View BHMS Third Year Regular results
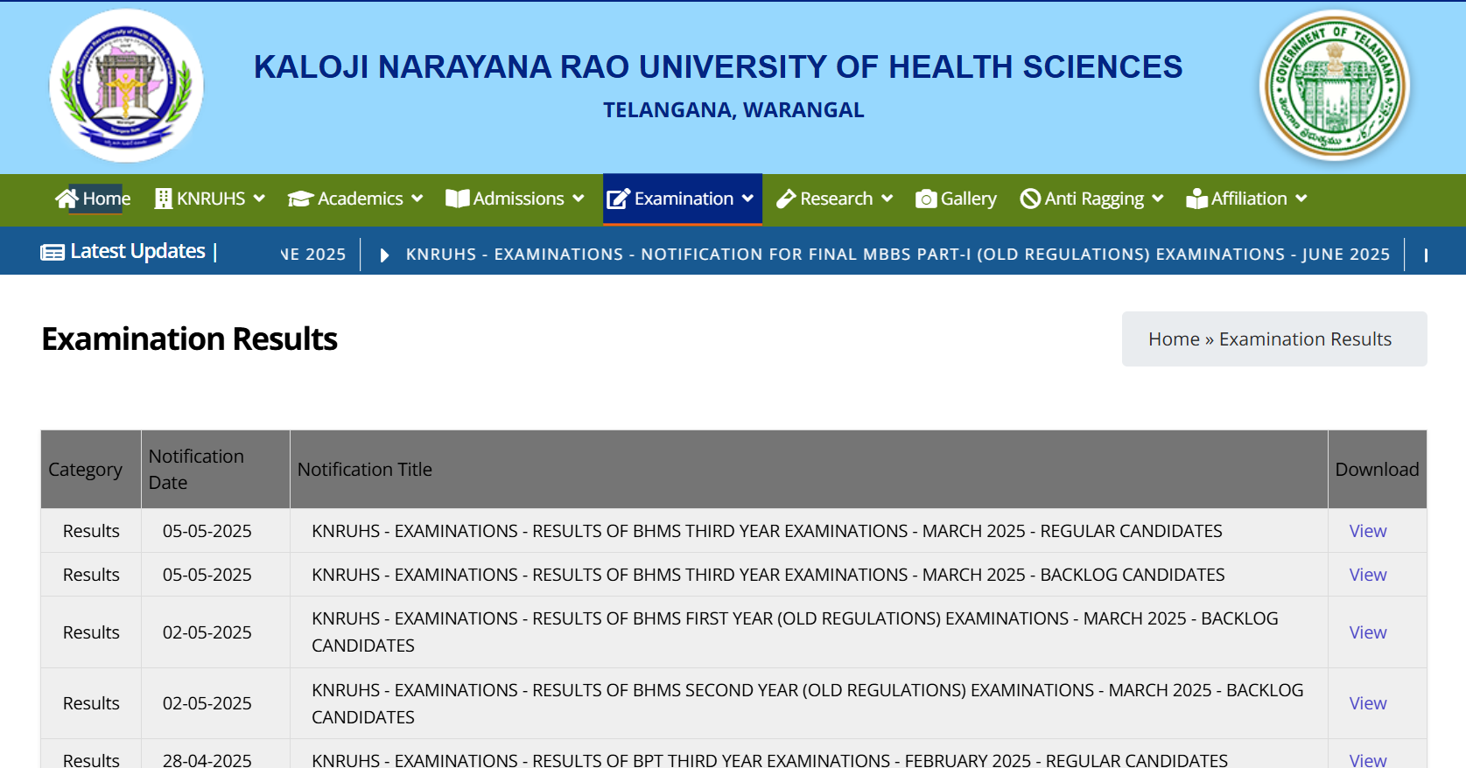The height and width of the screenshot is (768, 1466). pyautogui.click(x=1367, y=531)
